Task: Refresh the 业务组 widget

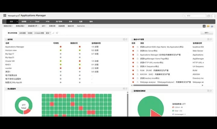Action: (x=126, y=39)
